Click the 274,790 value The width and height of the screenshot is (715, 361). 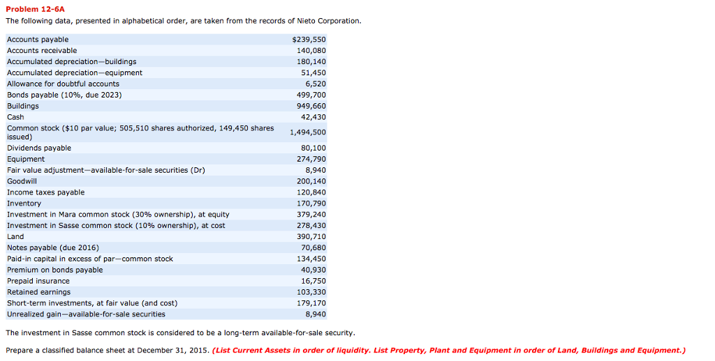coord(311,160)
